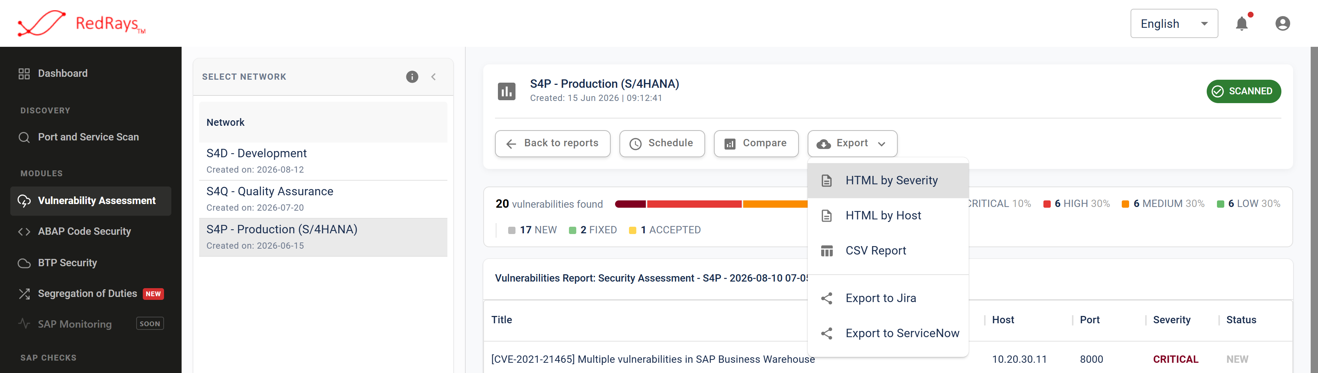Click the share icon for Export to Jira
The image size is (1318, 373).
827,298
